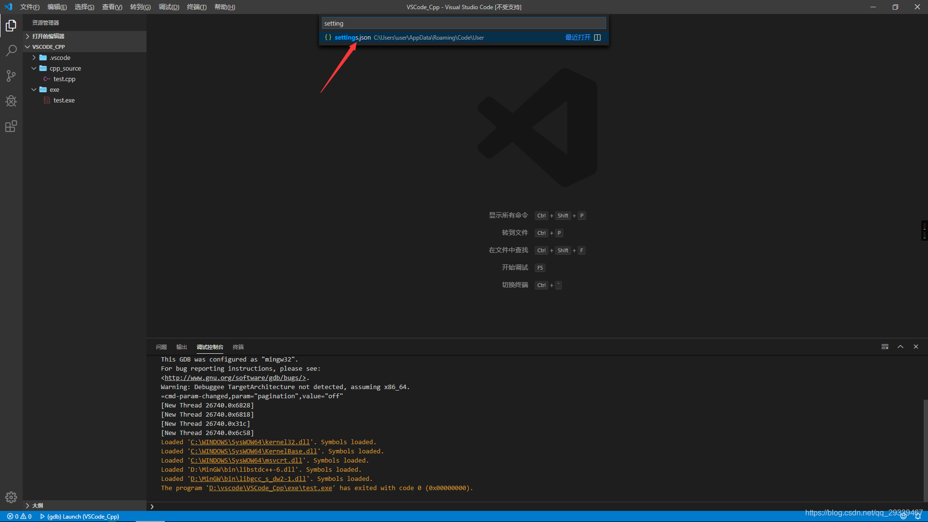The width and height of the screenshot is (928, 522).
Task: Select the settings.json quick open result
Action: pyautogui.click(x=464, y=38)
